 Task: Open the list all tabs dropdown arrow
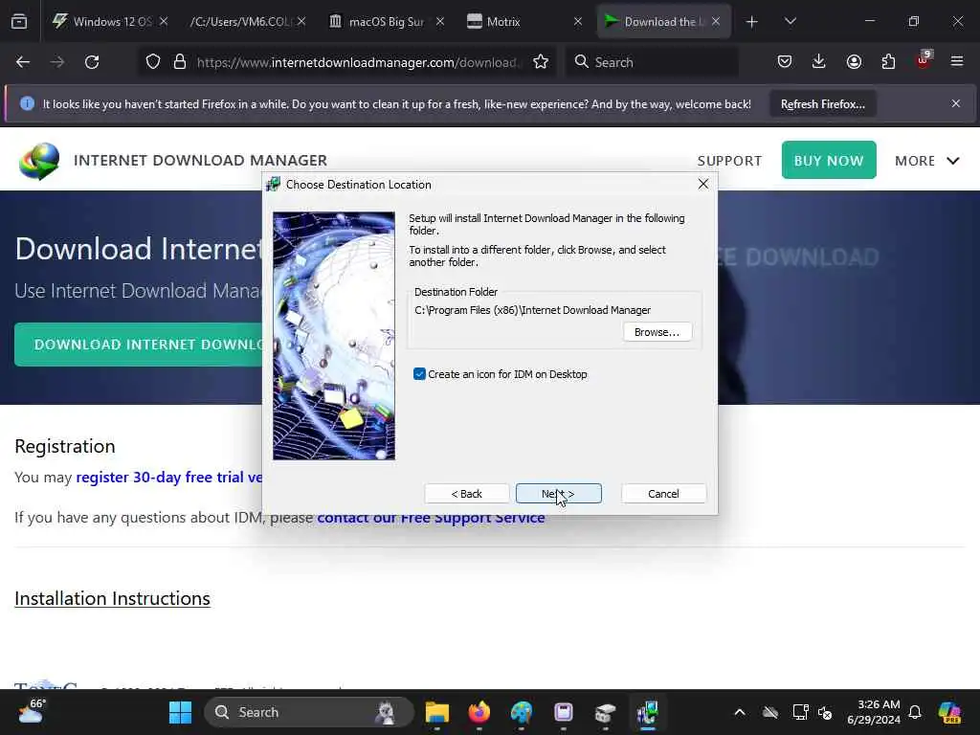click(790, 21)
